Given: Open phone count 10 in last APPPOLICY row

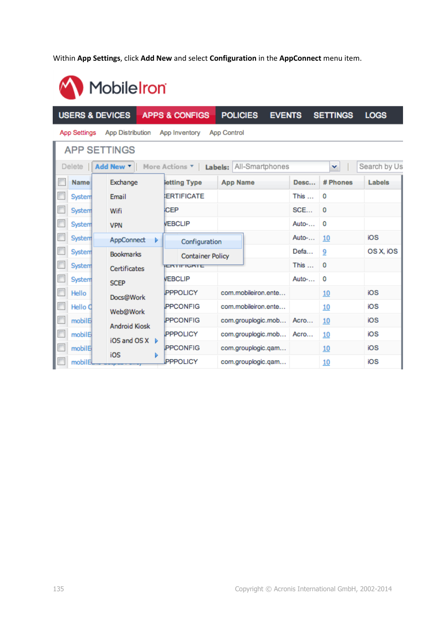Looking at the screenshot, I should tap(326, 362).
